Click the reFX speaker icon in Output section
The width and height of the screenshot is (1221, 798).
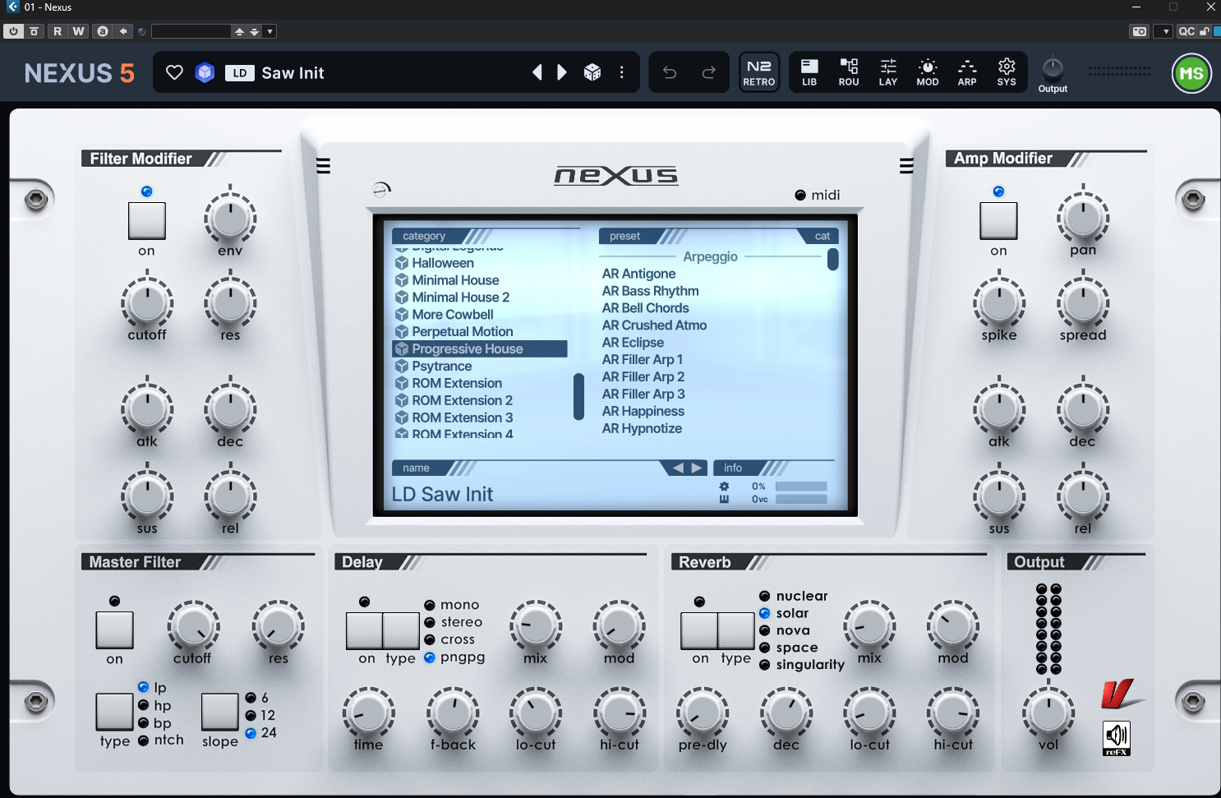(1117, 738)
